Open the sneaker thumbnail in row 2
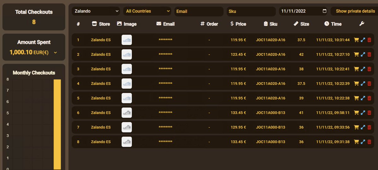This screenshot has width=378, height=170. (x=127, y=55)
